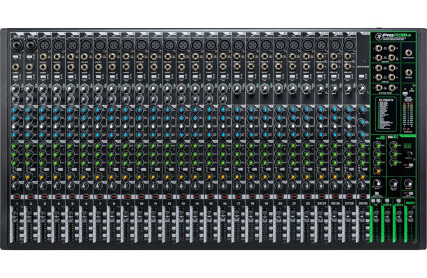Image resolution: width=427 pixels, height=278 pixels.
Task: Mute channel 5 with its red button
Action: coord(72,196)
